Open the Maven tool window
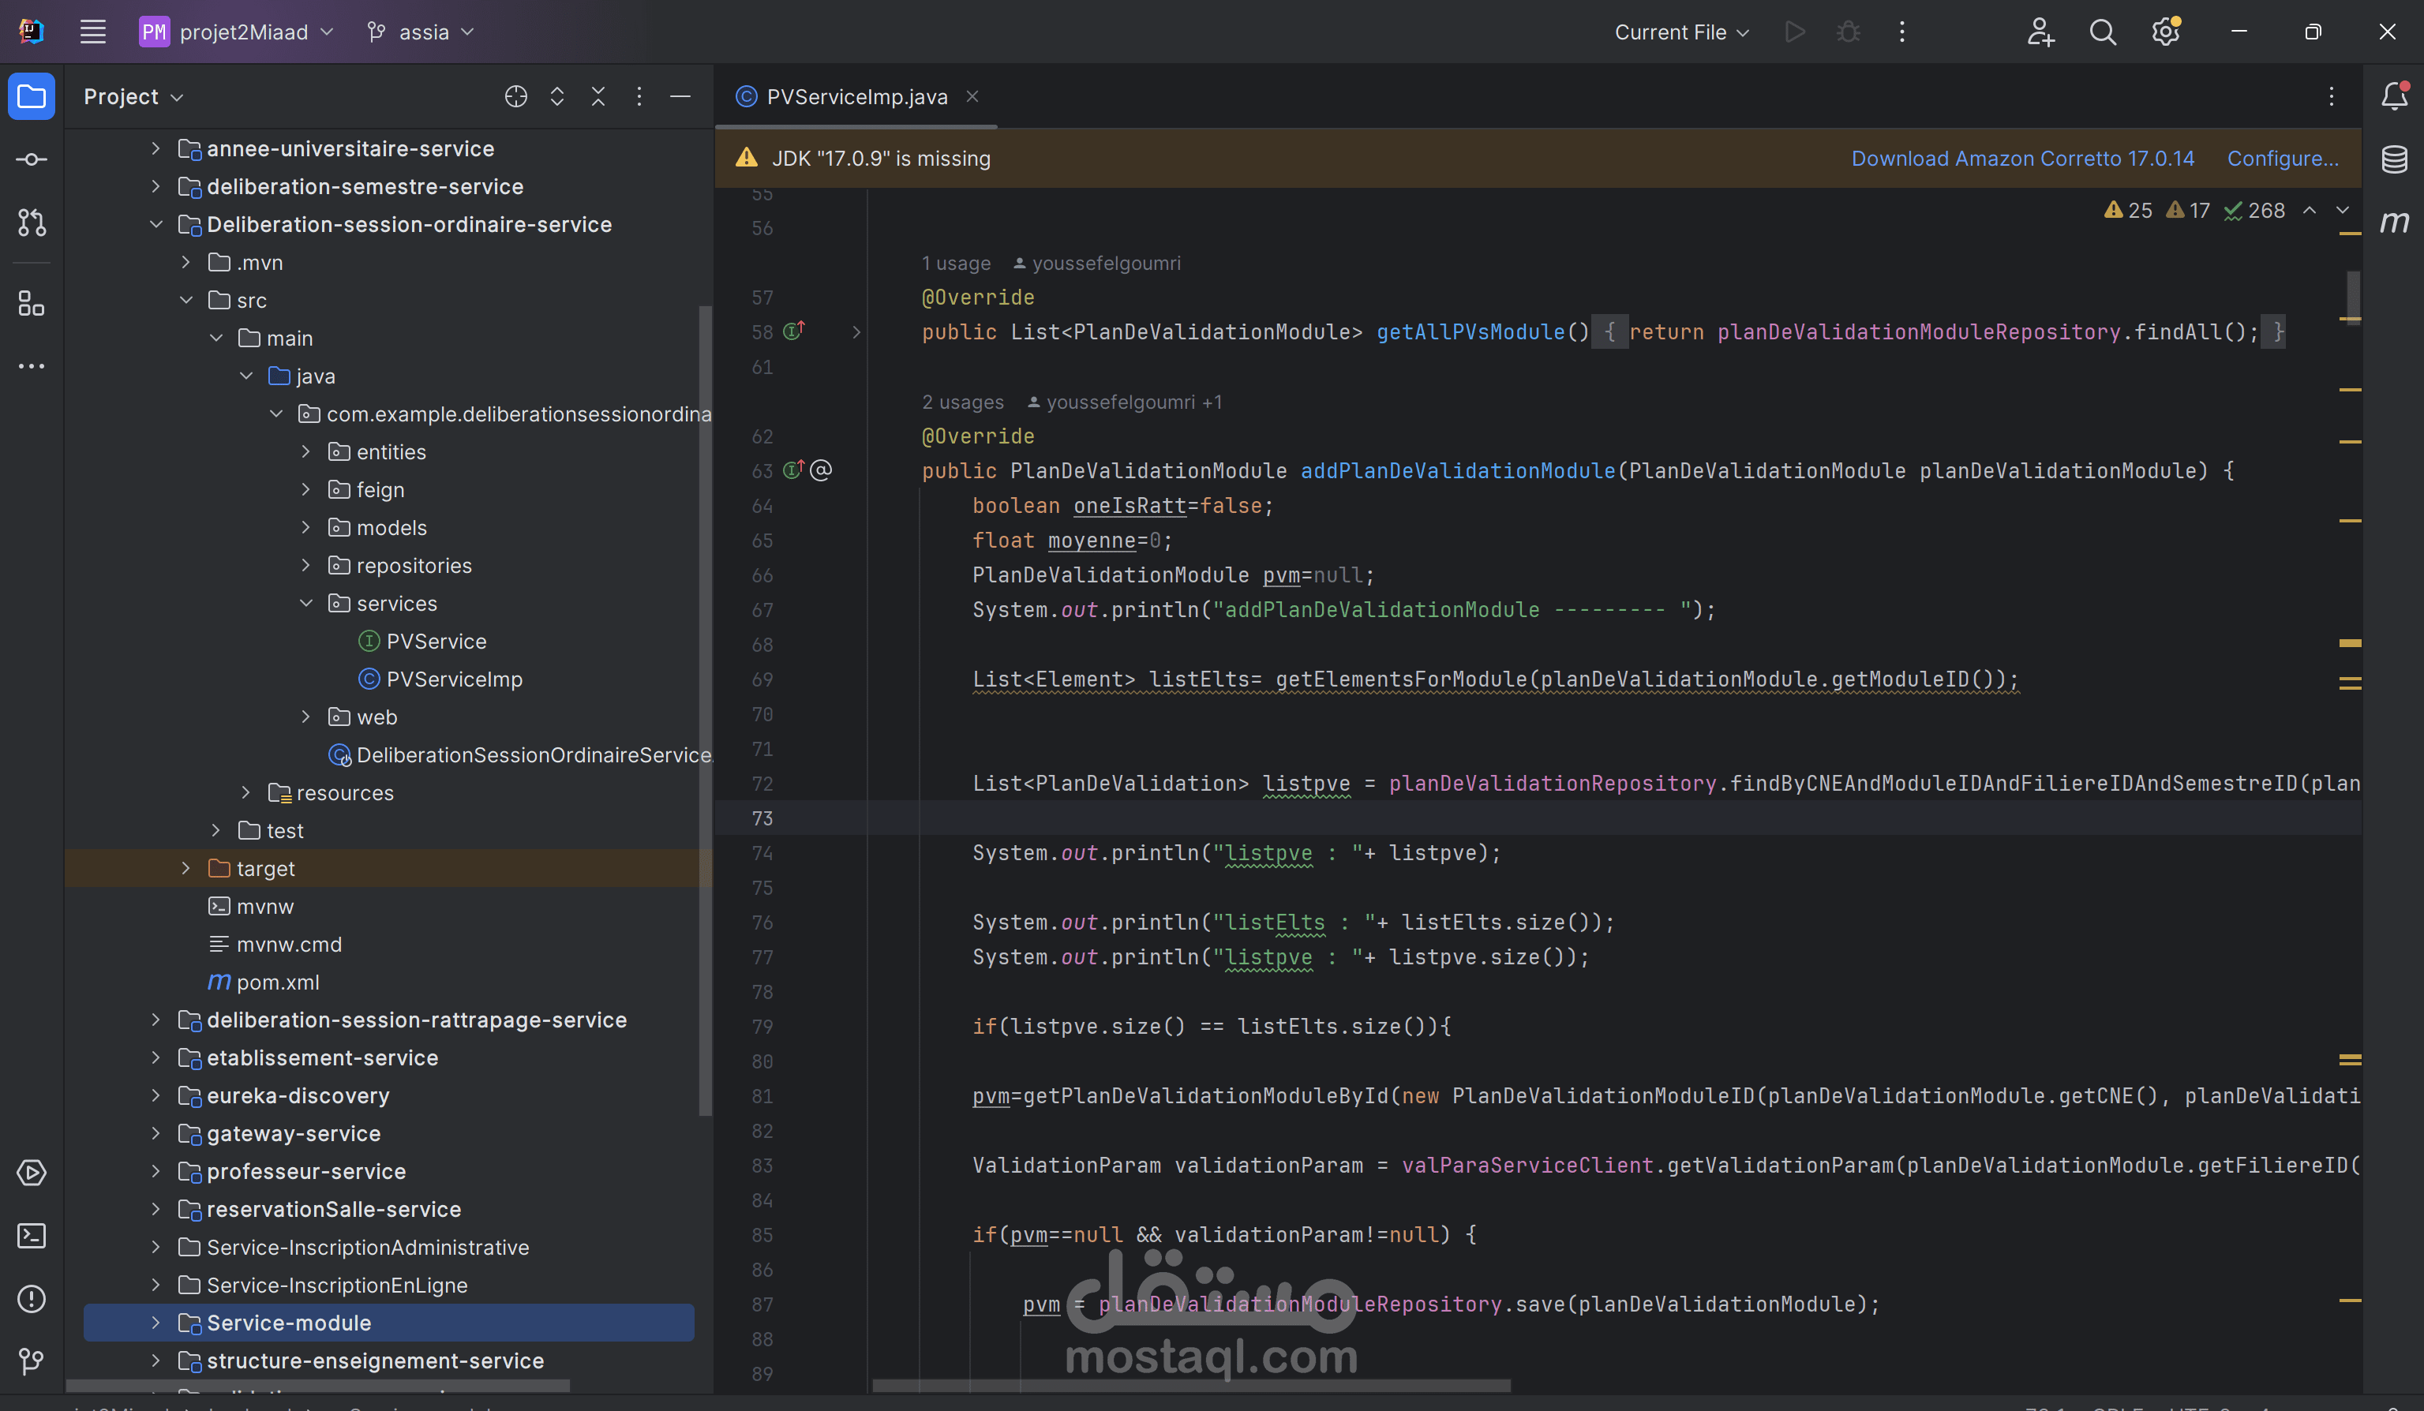This screenshot has height=1411, width=2424. [2394, 223]
